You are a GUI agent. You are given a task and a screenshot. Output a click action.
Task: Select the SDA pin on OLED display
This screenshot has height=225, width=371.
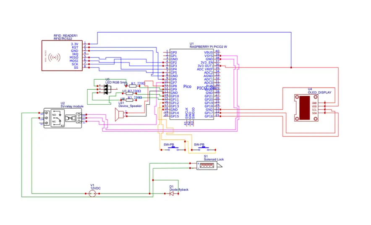pyautogui.click(x=314, y=113)
